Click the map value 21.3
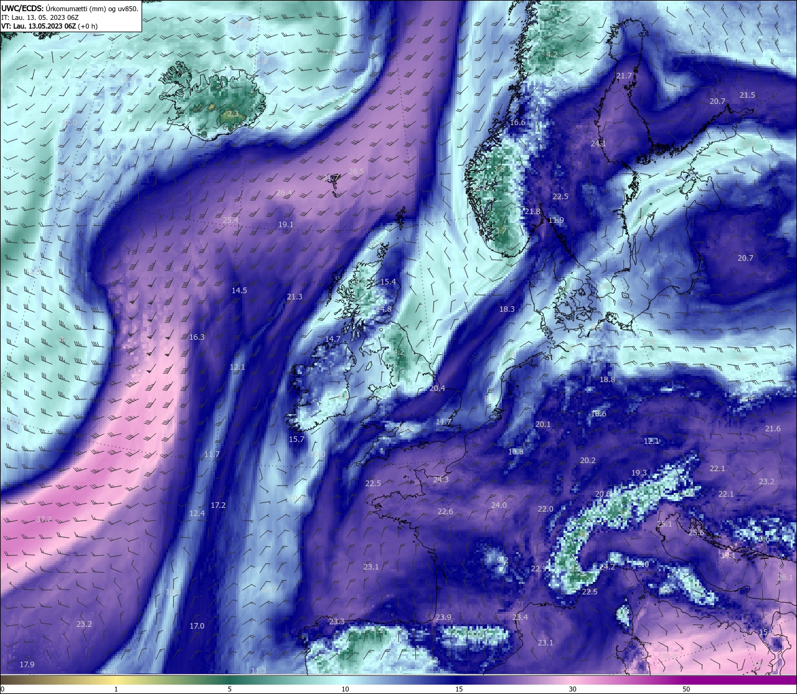797x694 pixels. 295,297
